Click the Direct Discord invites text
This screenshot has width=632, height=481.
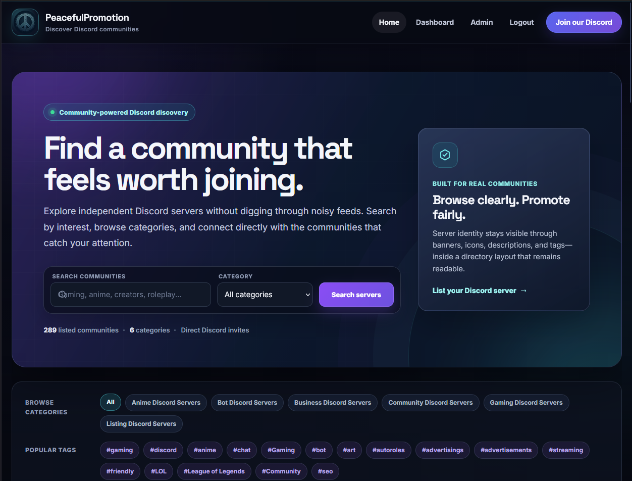click(x=215, y=330)
